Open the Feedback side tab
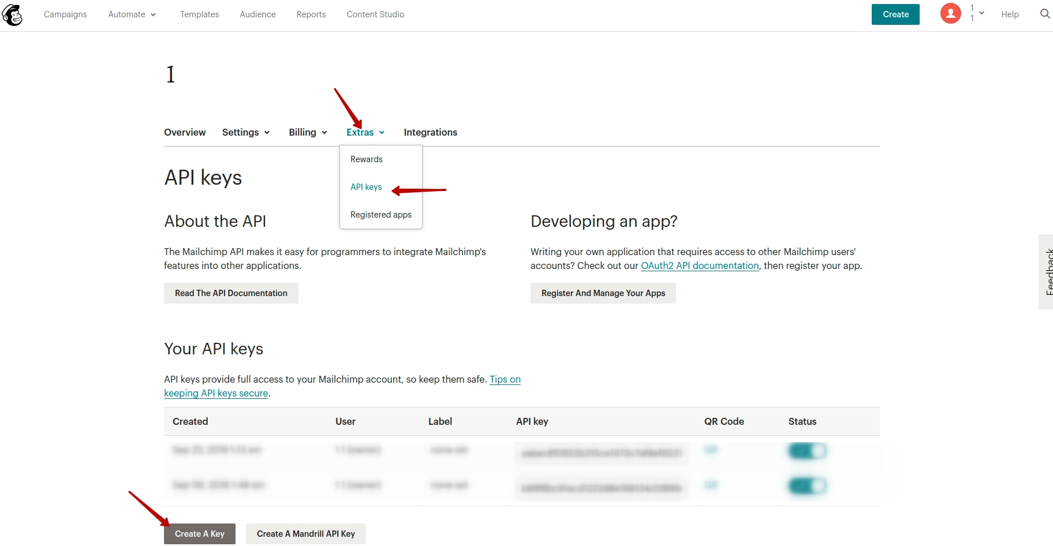Viewport: 1053px width, 546px height. click(x=1047, y=272)
